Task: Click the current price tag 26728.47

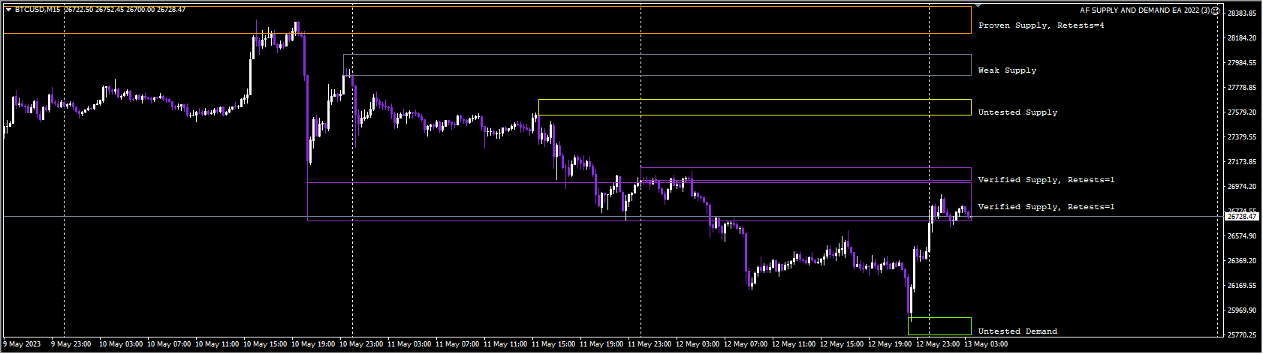Action: (x=1241, y=217)
